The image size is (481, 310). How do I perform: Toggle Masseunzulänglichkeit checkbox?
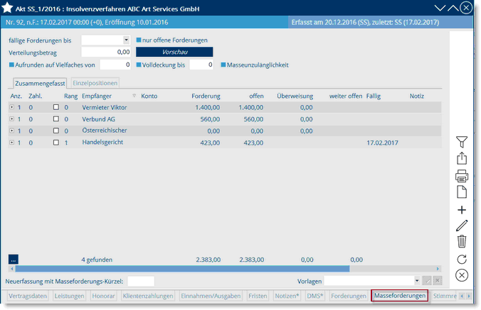pyautogui.click(x=223, y=65)
